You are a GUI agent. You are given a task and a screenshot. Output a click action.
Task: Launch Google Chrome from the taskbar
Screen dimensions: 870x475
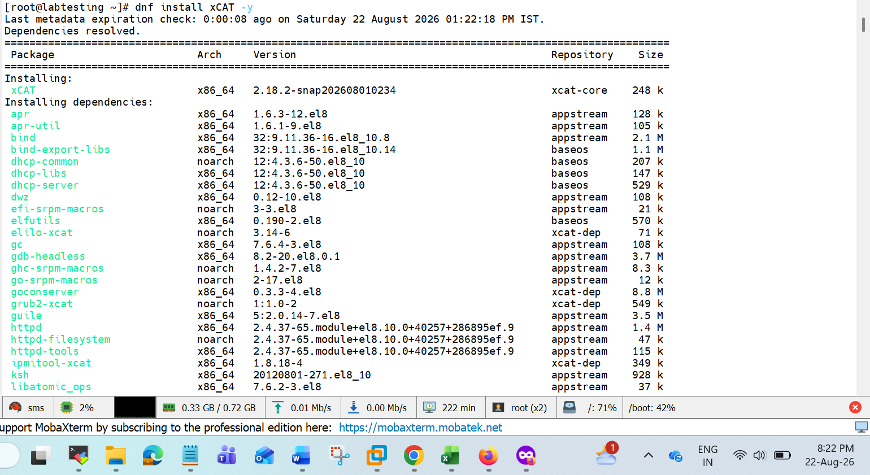pyautogui.click(x=414, y=455)
